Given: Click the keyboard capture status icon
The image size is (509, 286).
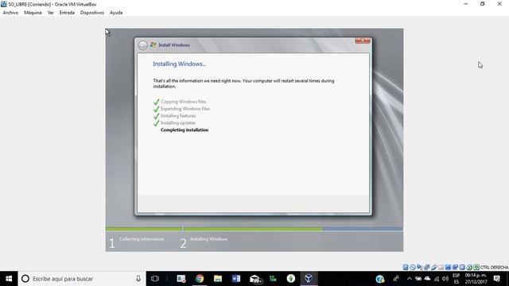Looking at the screenshot, I should [476, 267].
